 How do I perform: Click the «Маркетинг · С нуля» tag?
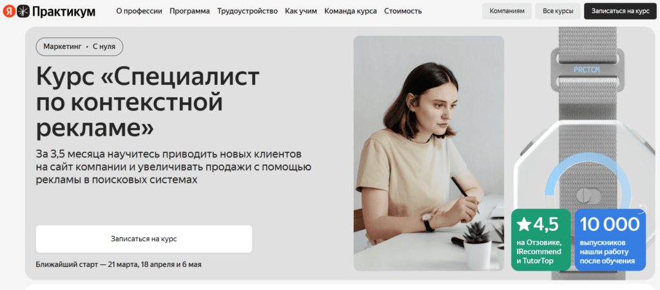click(x=79, y=47)
